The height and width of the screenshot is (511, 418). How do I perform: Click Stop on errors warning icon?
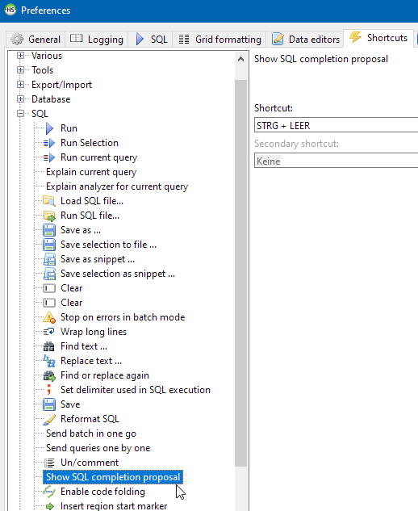[49, 317]
